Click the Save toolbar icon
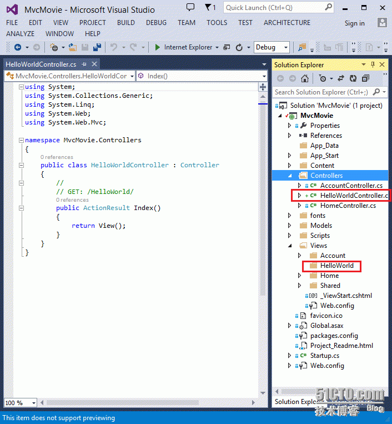The width and height of the screenshot is (392, 424). tap(85, 47)
